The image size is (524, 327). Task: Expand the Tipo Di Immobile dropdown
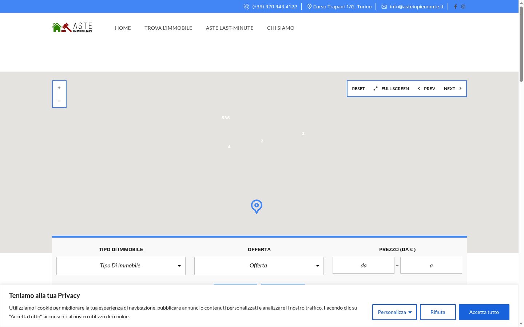click(x=121, y=266)
